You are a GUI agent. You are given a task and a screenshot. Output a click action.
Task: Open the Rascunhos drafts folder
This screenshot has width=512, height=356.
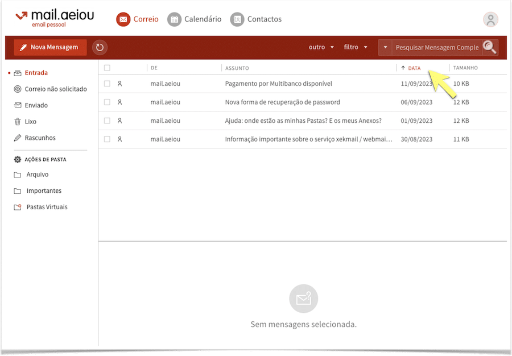pos(40,138)
